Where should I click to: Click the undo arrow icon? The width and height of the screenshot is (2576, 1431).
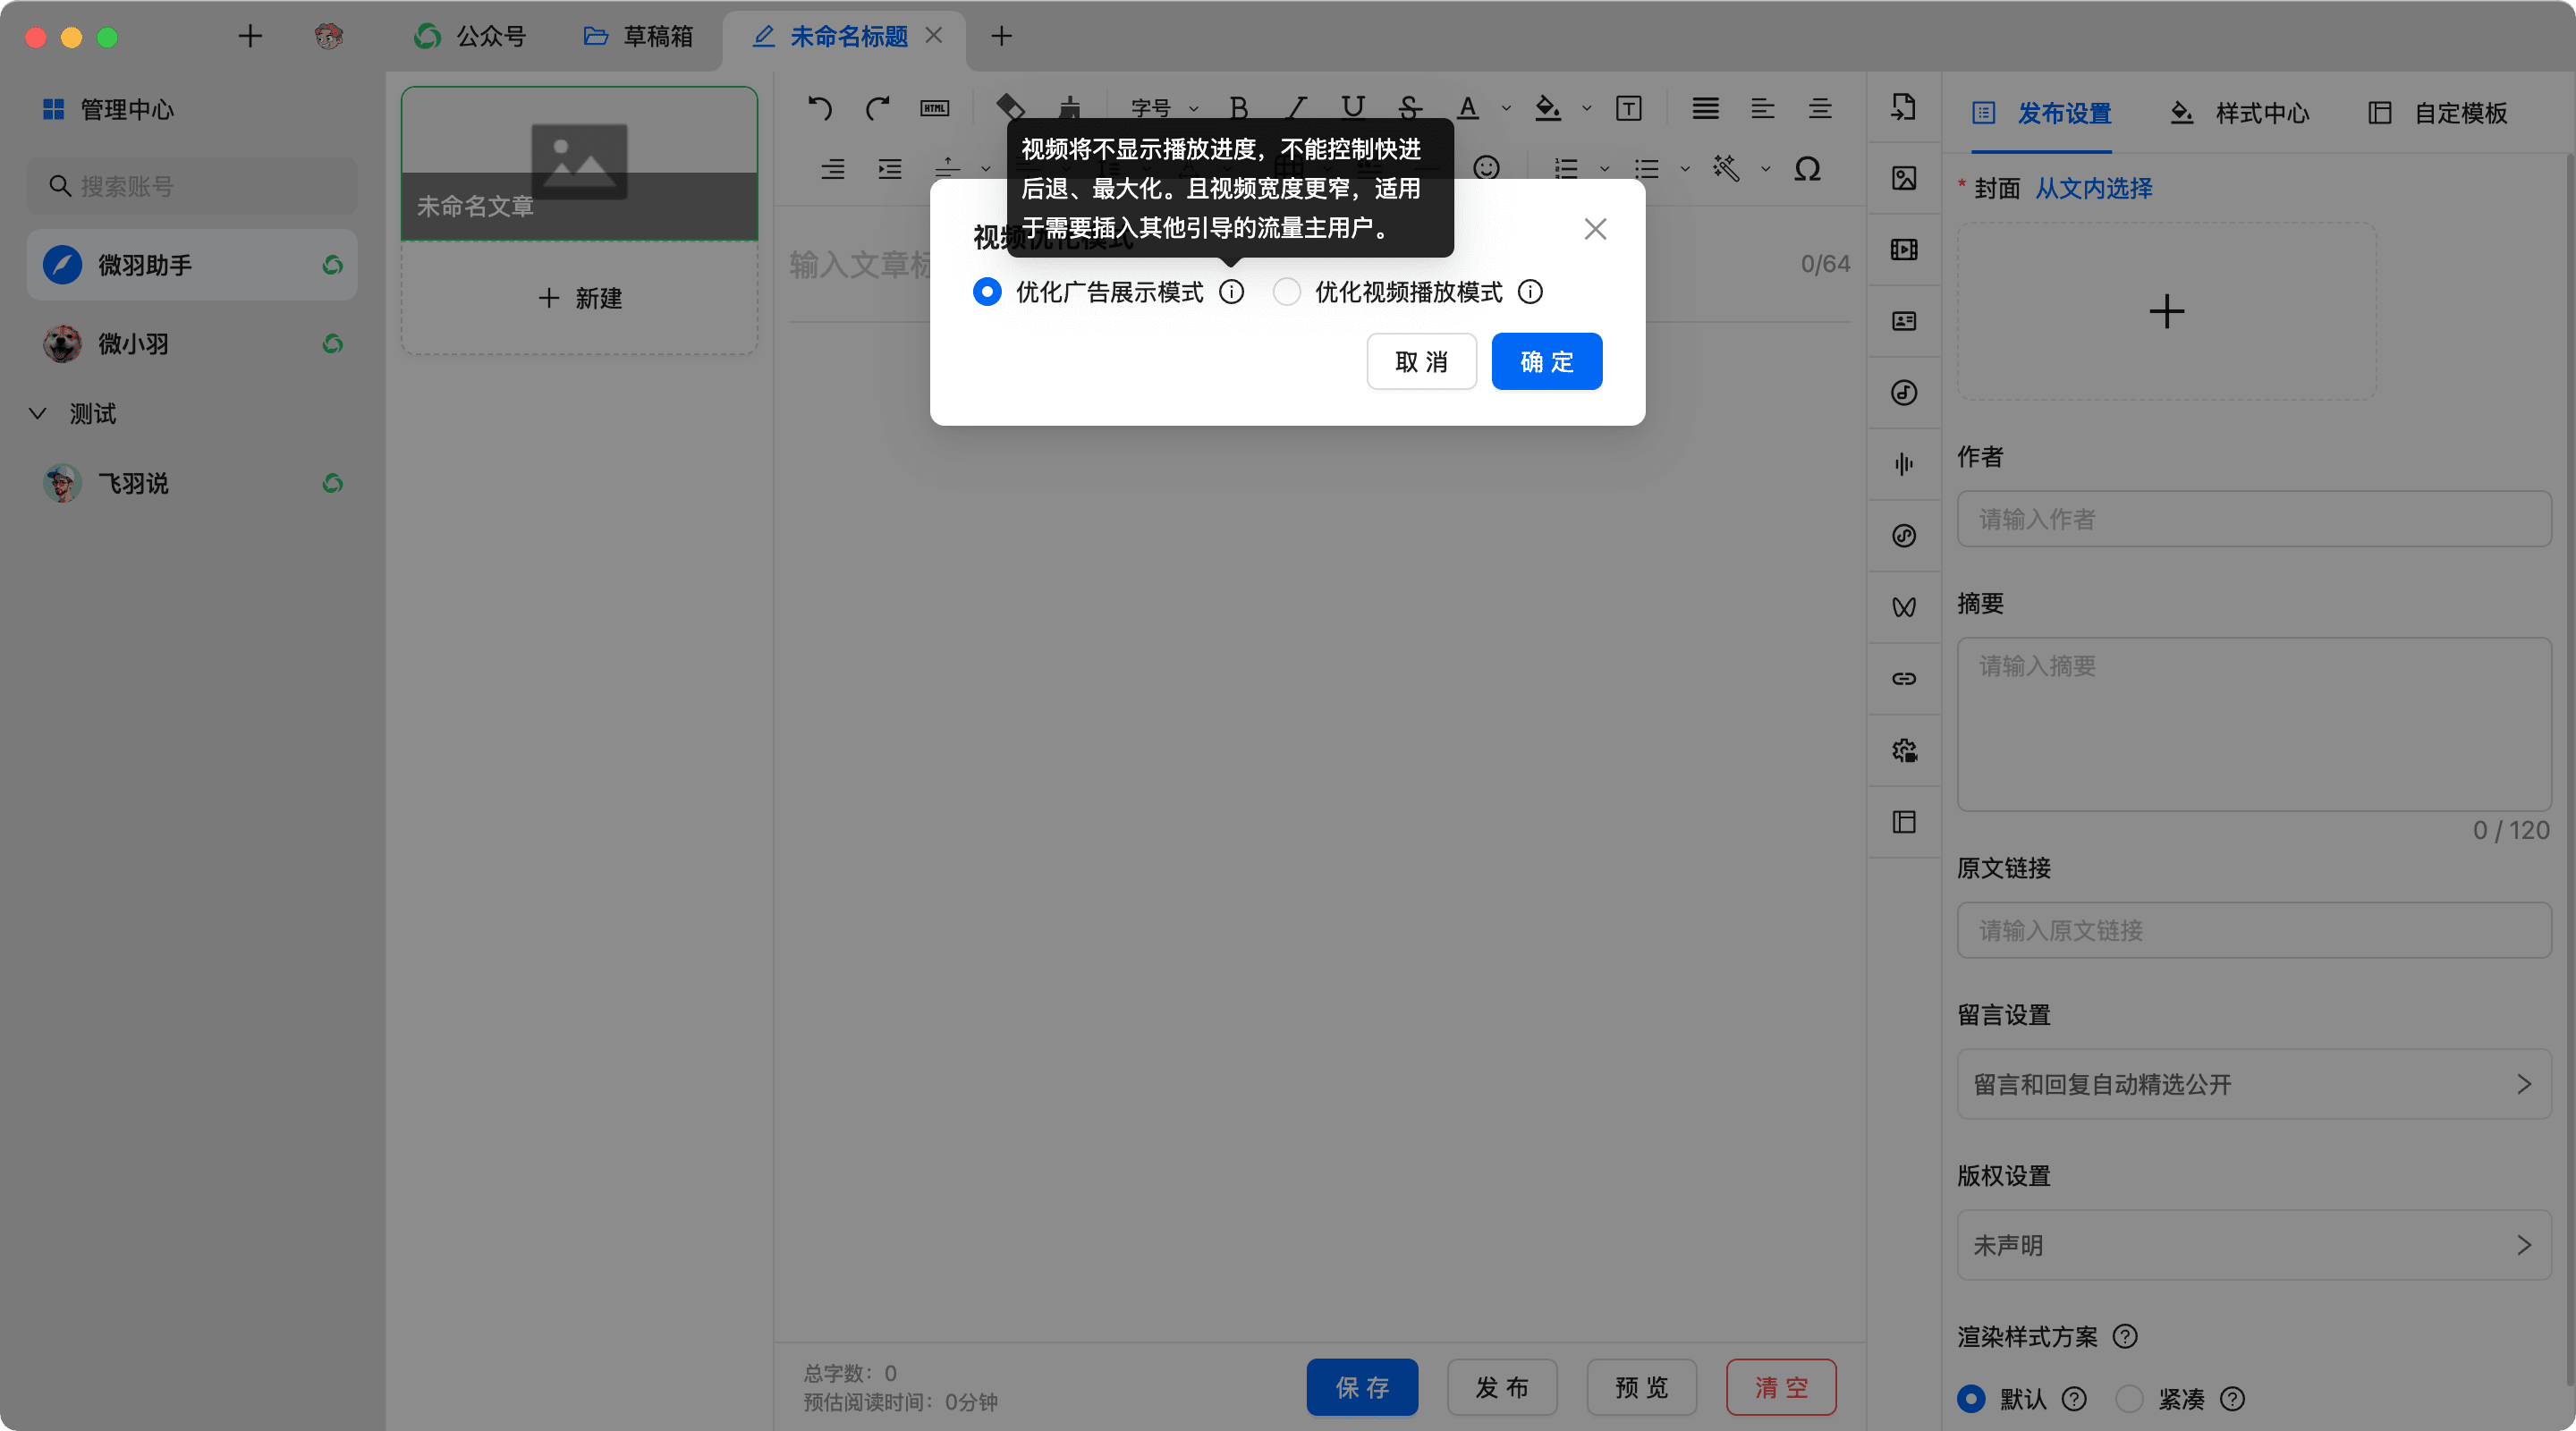(x=820, y=108)
